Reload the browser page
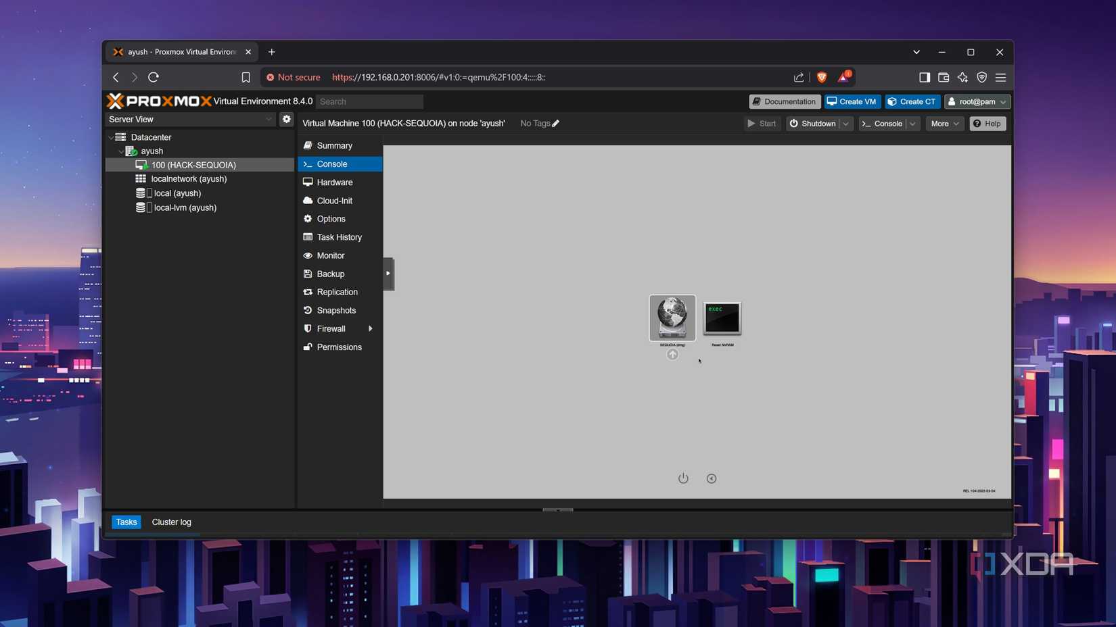This screenshot has height=627, width=1116. (154, 77)
